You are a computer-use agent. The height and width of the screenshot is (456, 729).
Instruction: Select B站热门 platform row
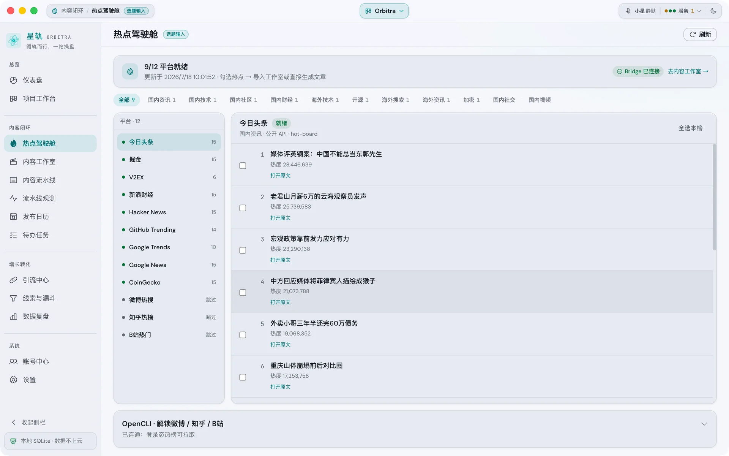(x=169, y=335)
